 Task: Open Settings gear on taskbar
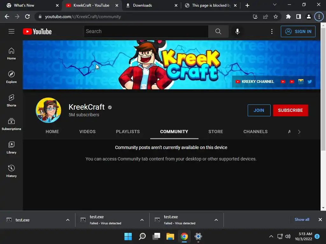tap(198, 236)
